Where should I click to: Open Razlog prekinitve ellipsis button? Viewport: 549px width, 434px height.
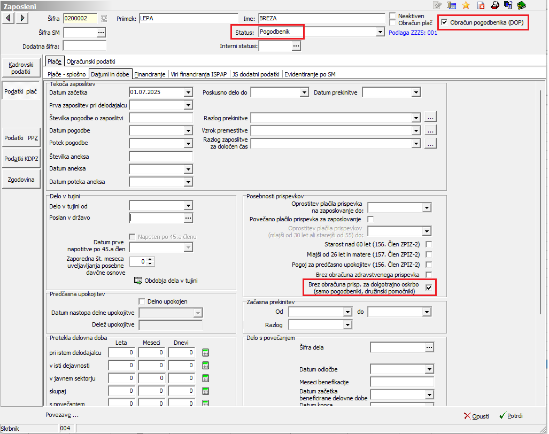[x=430, y=117]
